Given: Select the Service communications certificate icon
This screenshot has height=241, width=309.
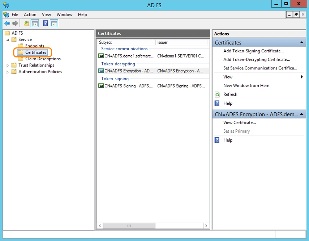Looking at the screenshot, I should point(101,56).
